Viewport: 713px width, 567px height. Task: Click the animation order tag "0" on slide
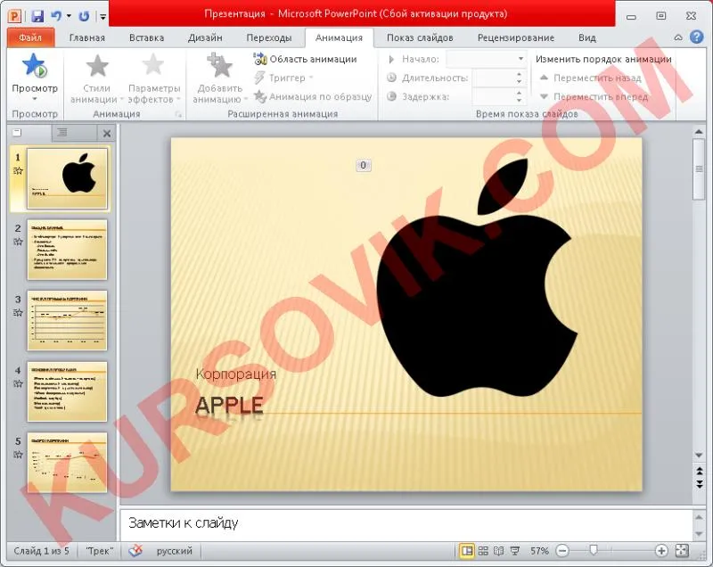(363, 165)
